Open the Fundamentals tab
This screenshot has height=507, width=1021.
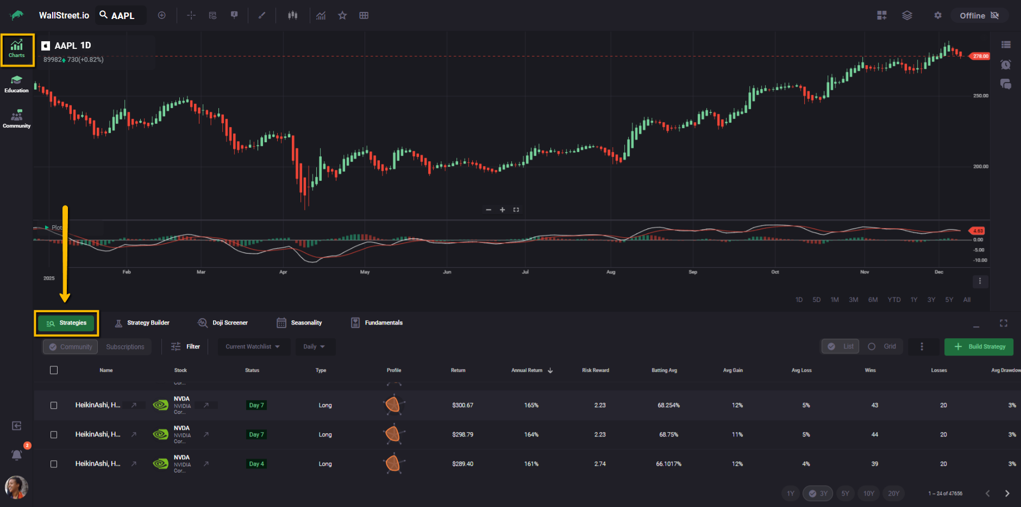pos(377,323)
